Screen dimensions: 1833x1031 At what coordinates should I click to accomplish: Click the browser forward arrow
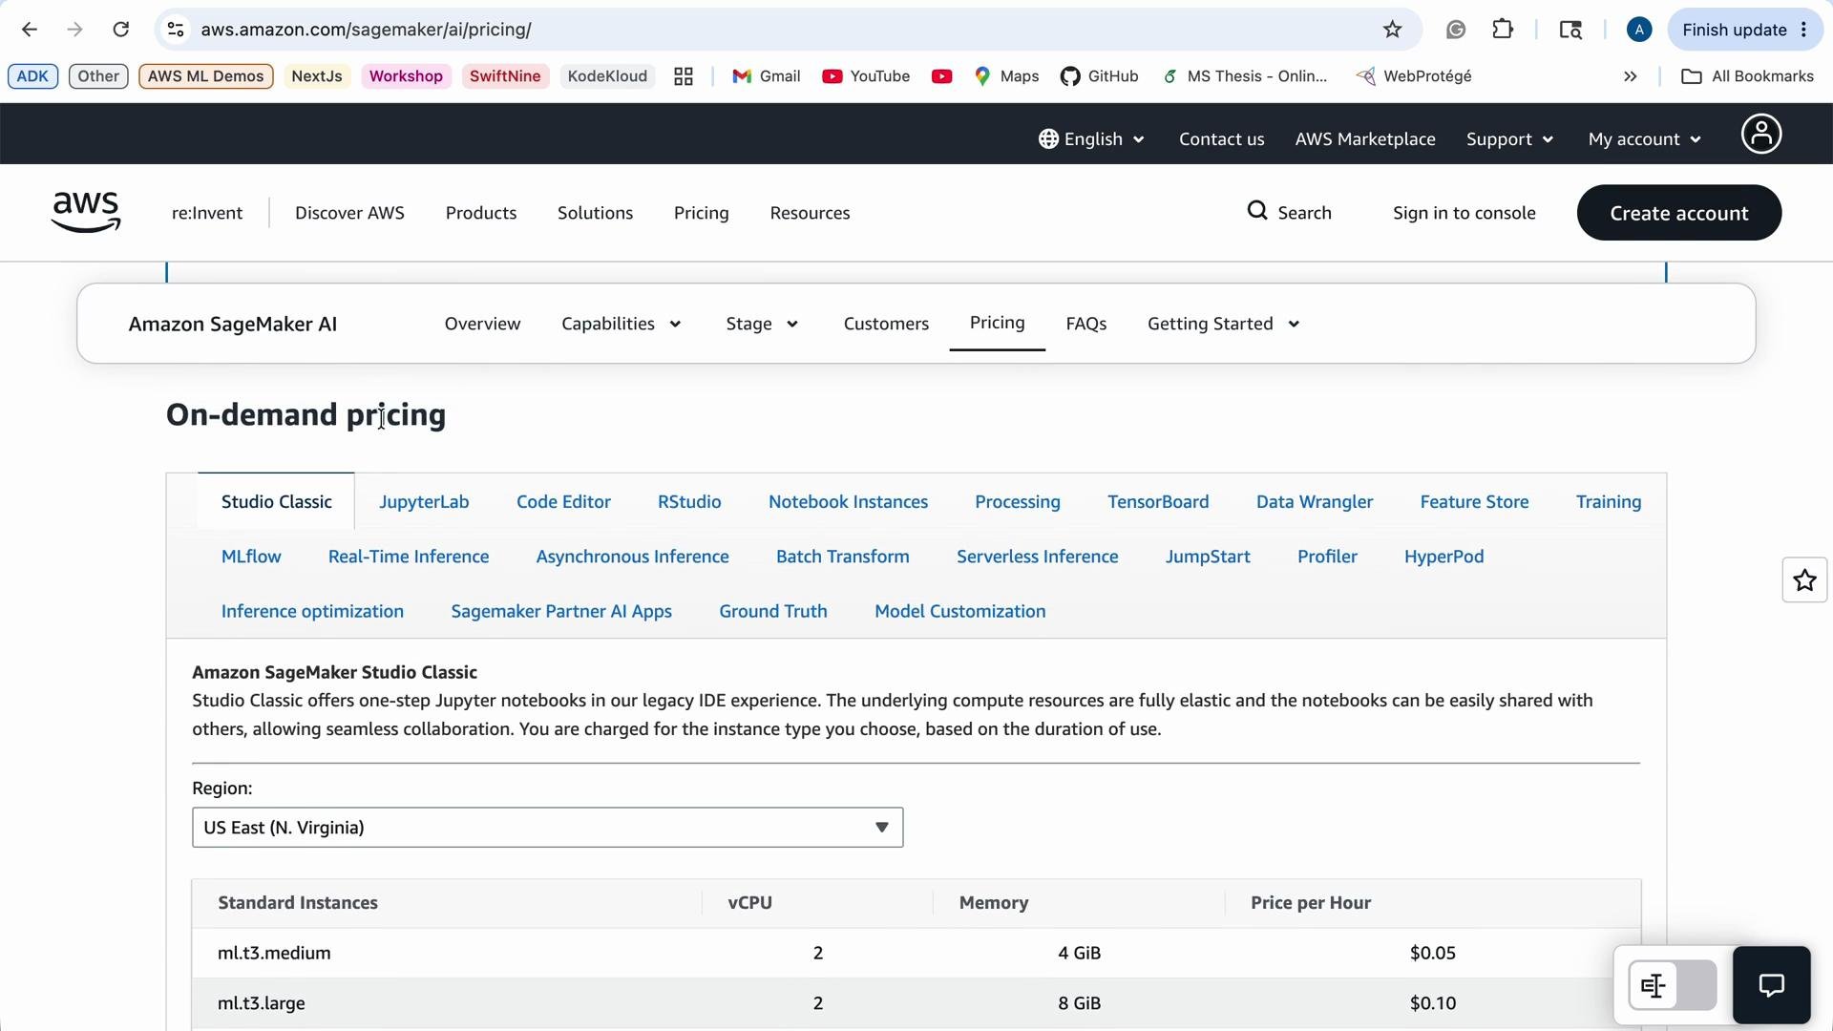tap(75, 30)
